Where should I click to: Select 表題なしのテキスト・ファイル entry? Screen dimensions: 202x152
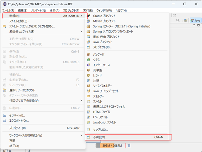point(127,107)
